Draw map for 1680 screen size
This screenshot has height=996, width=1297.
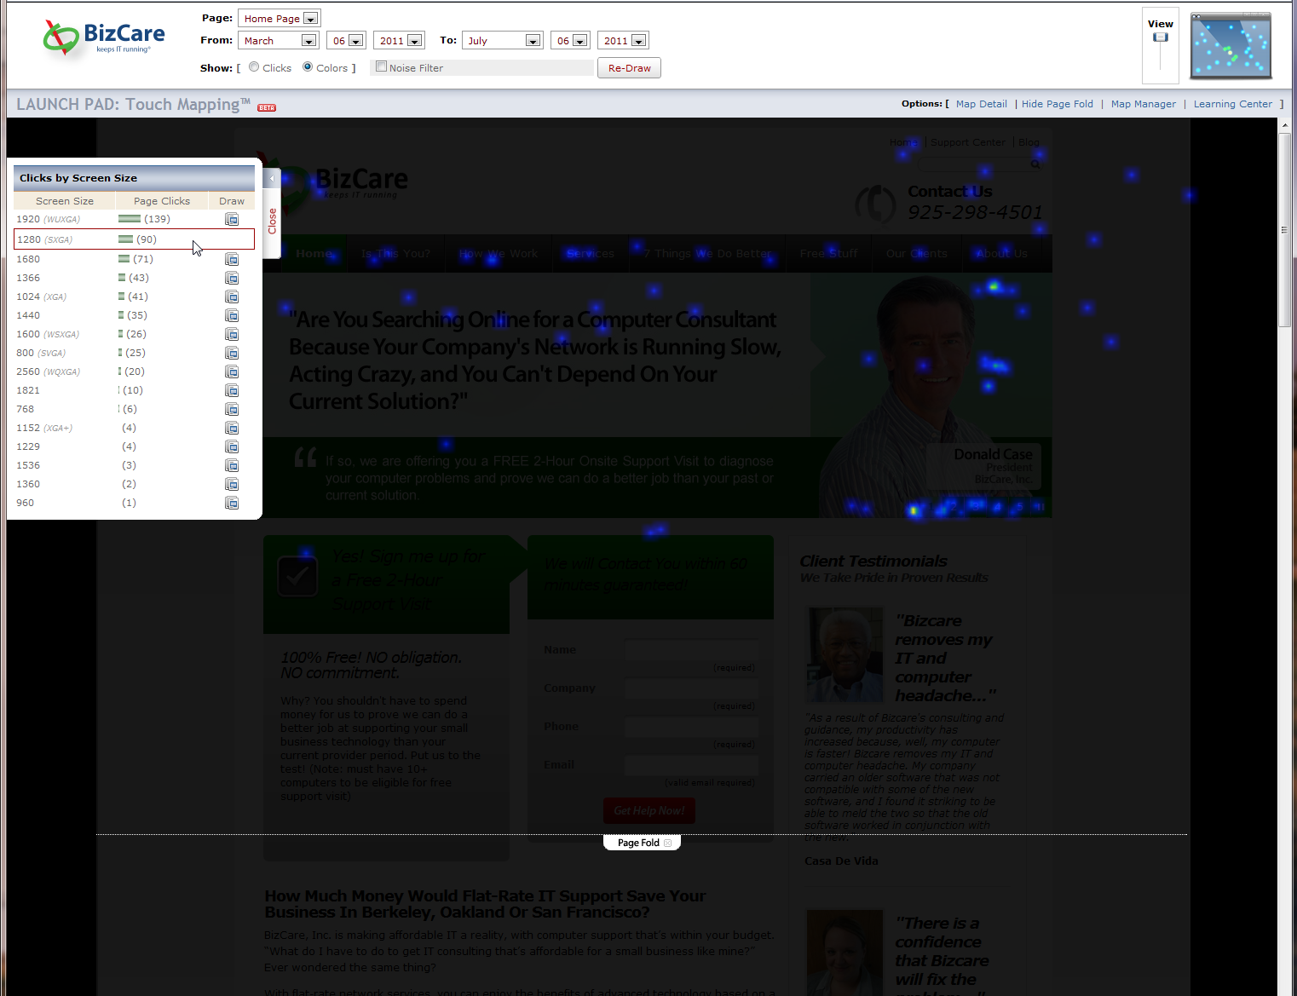coord(232,259)
